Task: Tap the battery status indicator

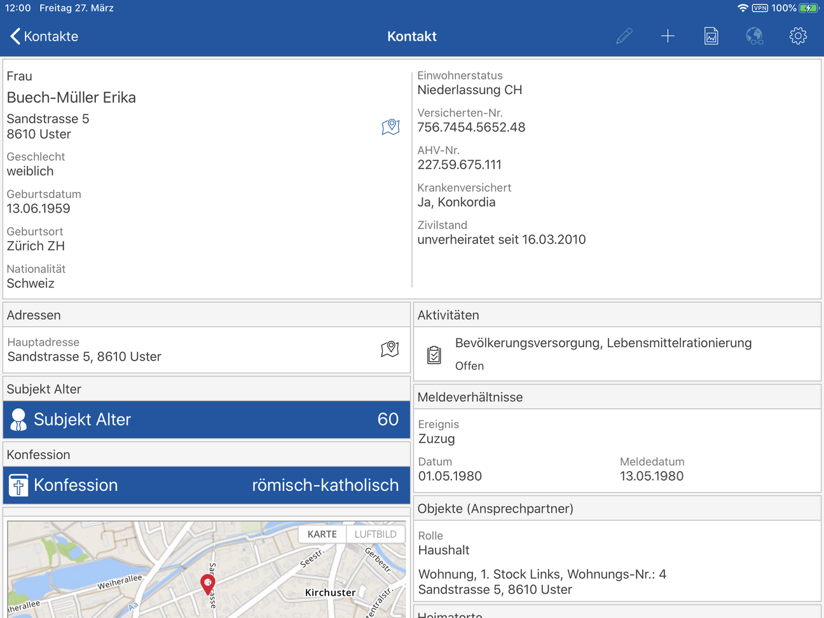Action: [809, 8]
